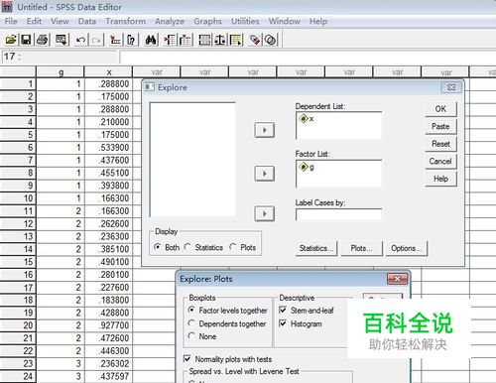Screen dimensions: 496x383
Task: Click the g column header
Action: point(61,72)
